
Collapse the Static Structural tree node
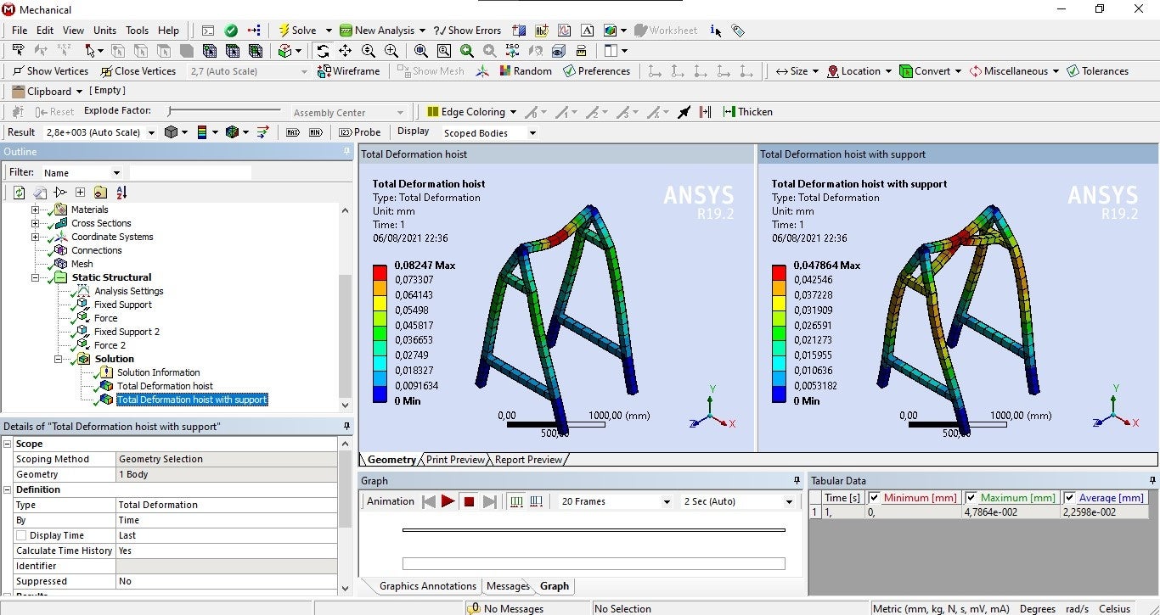pos(36,277)
